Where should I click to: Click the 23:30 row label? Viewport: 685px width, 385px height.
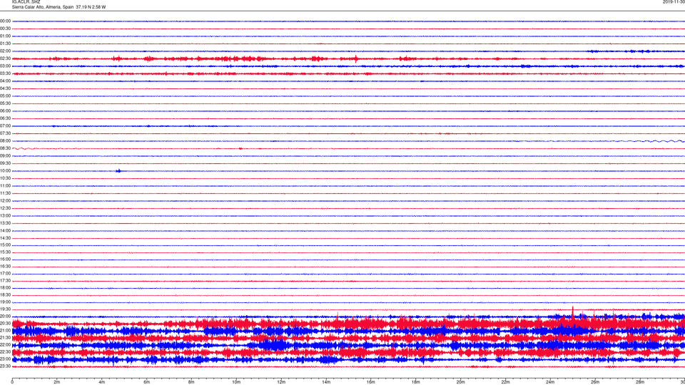[5, 366]
